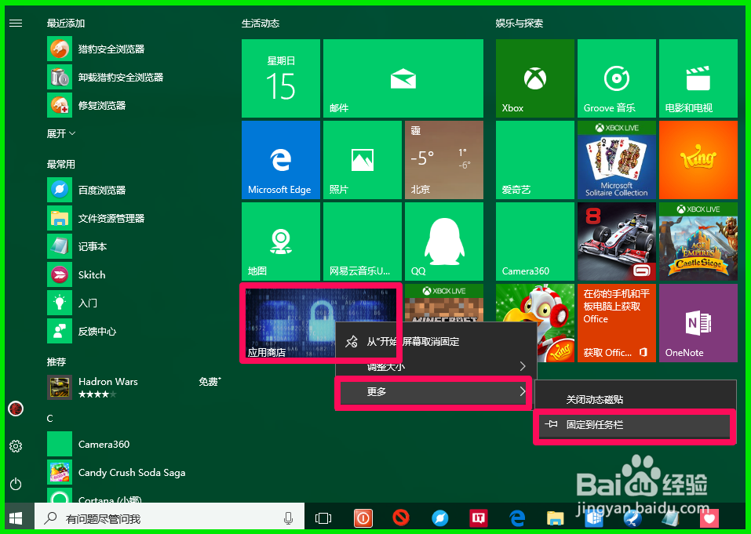This screenshot has height=534, width=751.
Task: Open the Calendar tile showing 星期日 15
Action: [x=281, y=78]
